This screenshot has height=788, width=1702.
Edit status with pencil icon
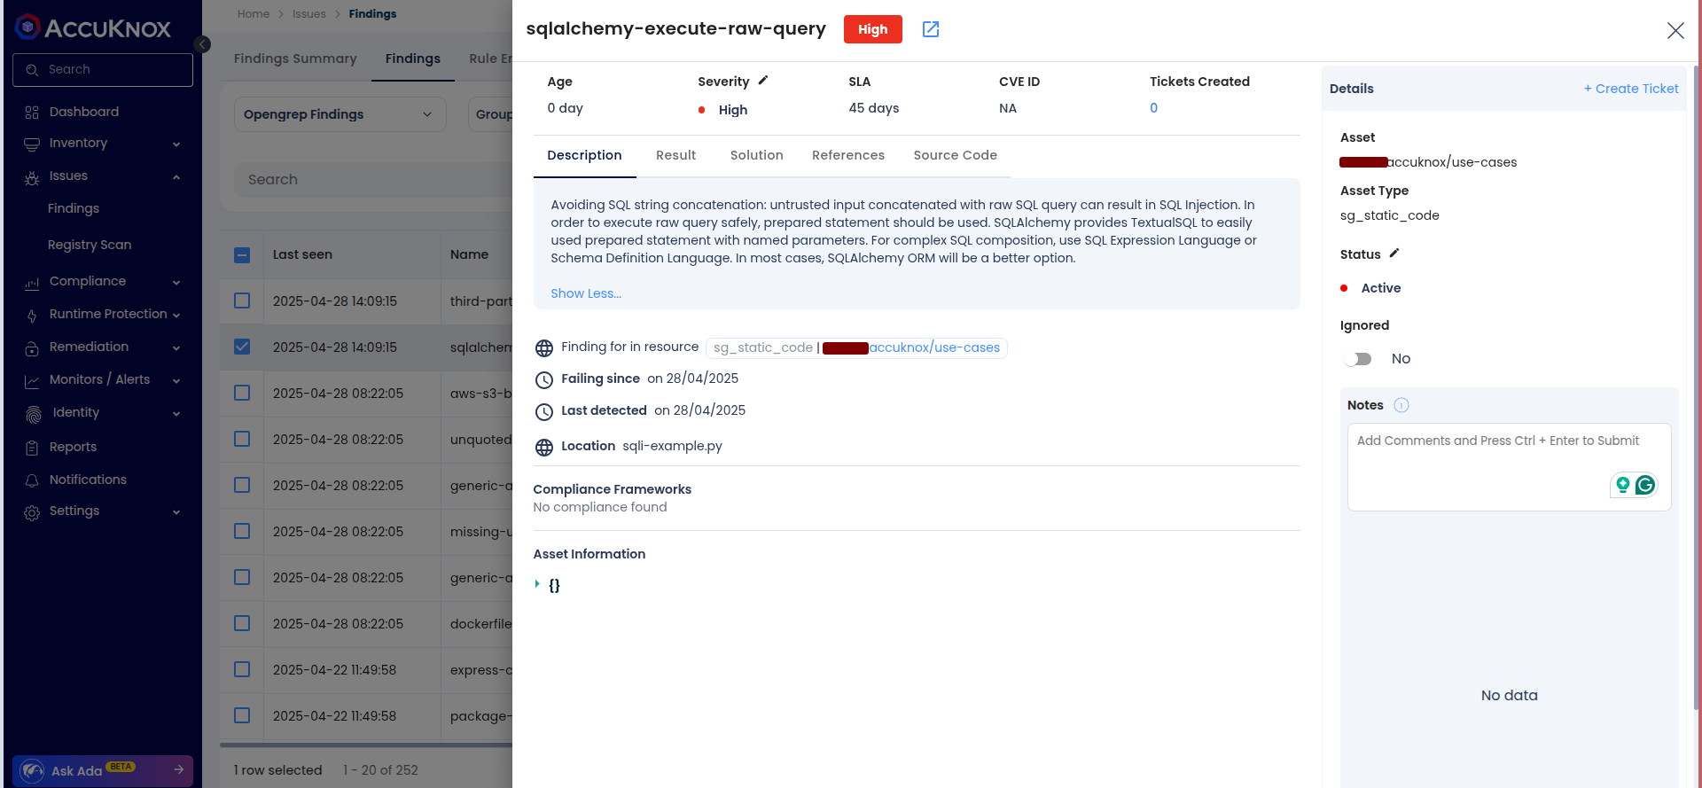1394,254
